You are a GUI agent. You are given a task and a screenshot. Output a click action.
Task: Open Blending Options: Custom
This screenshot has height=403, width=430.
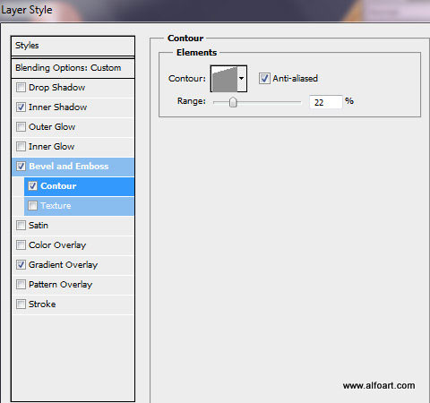click(x=73, y=68)
